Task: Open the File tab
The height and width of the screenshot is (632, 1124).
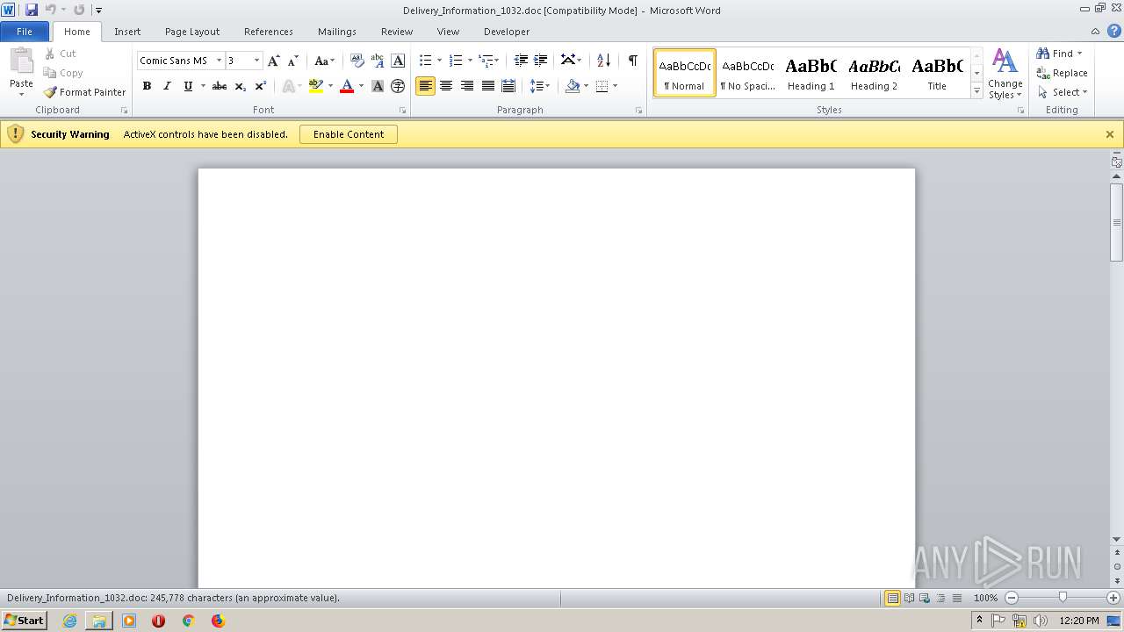Action: 25,32
